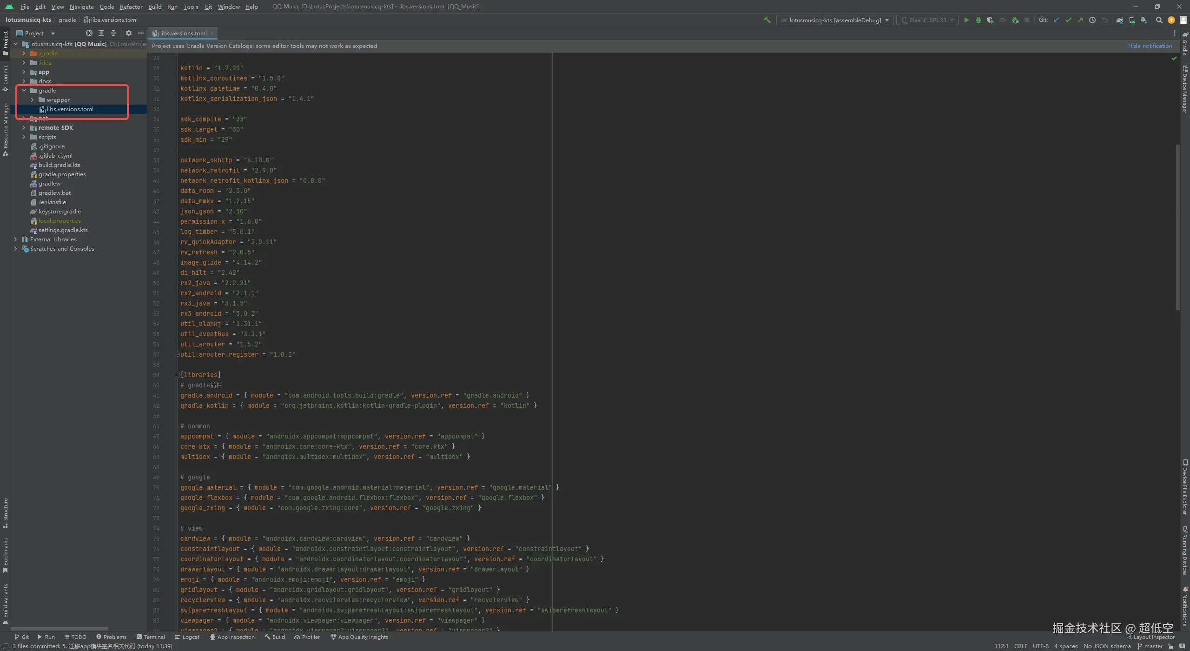1190x651 pixels.
Task: Expand the remote-SDK folder
Action: coord(24,127)
